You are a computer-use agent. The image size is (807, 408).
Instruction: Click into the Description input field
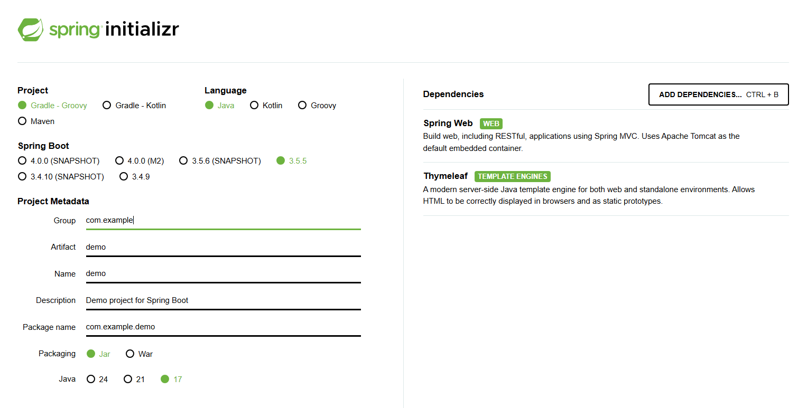(x=224, y=300)
